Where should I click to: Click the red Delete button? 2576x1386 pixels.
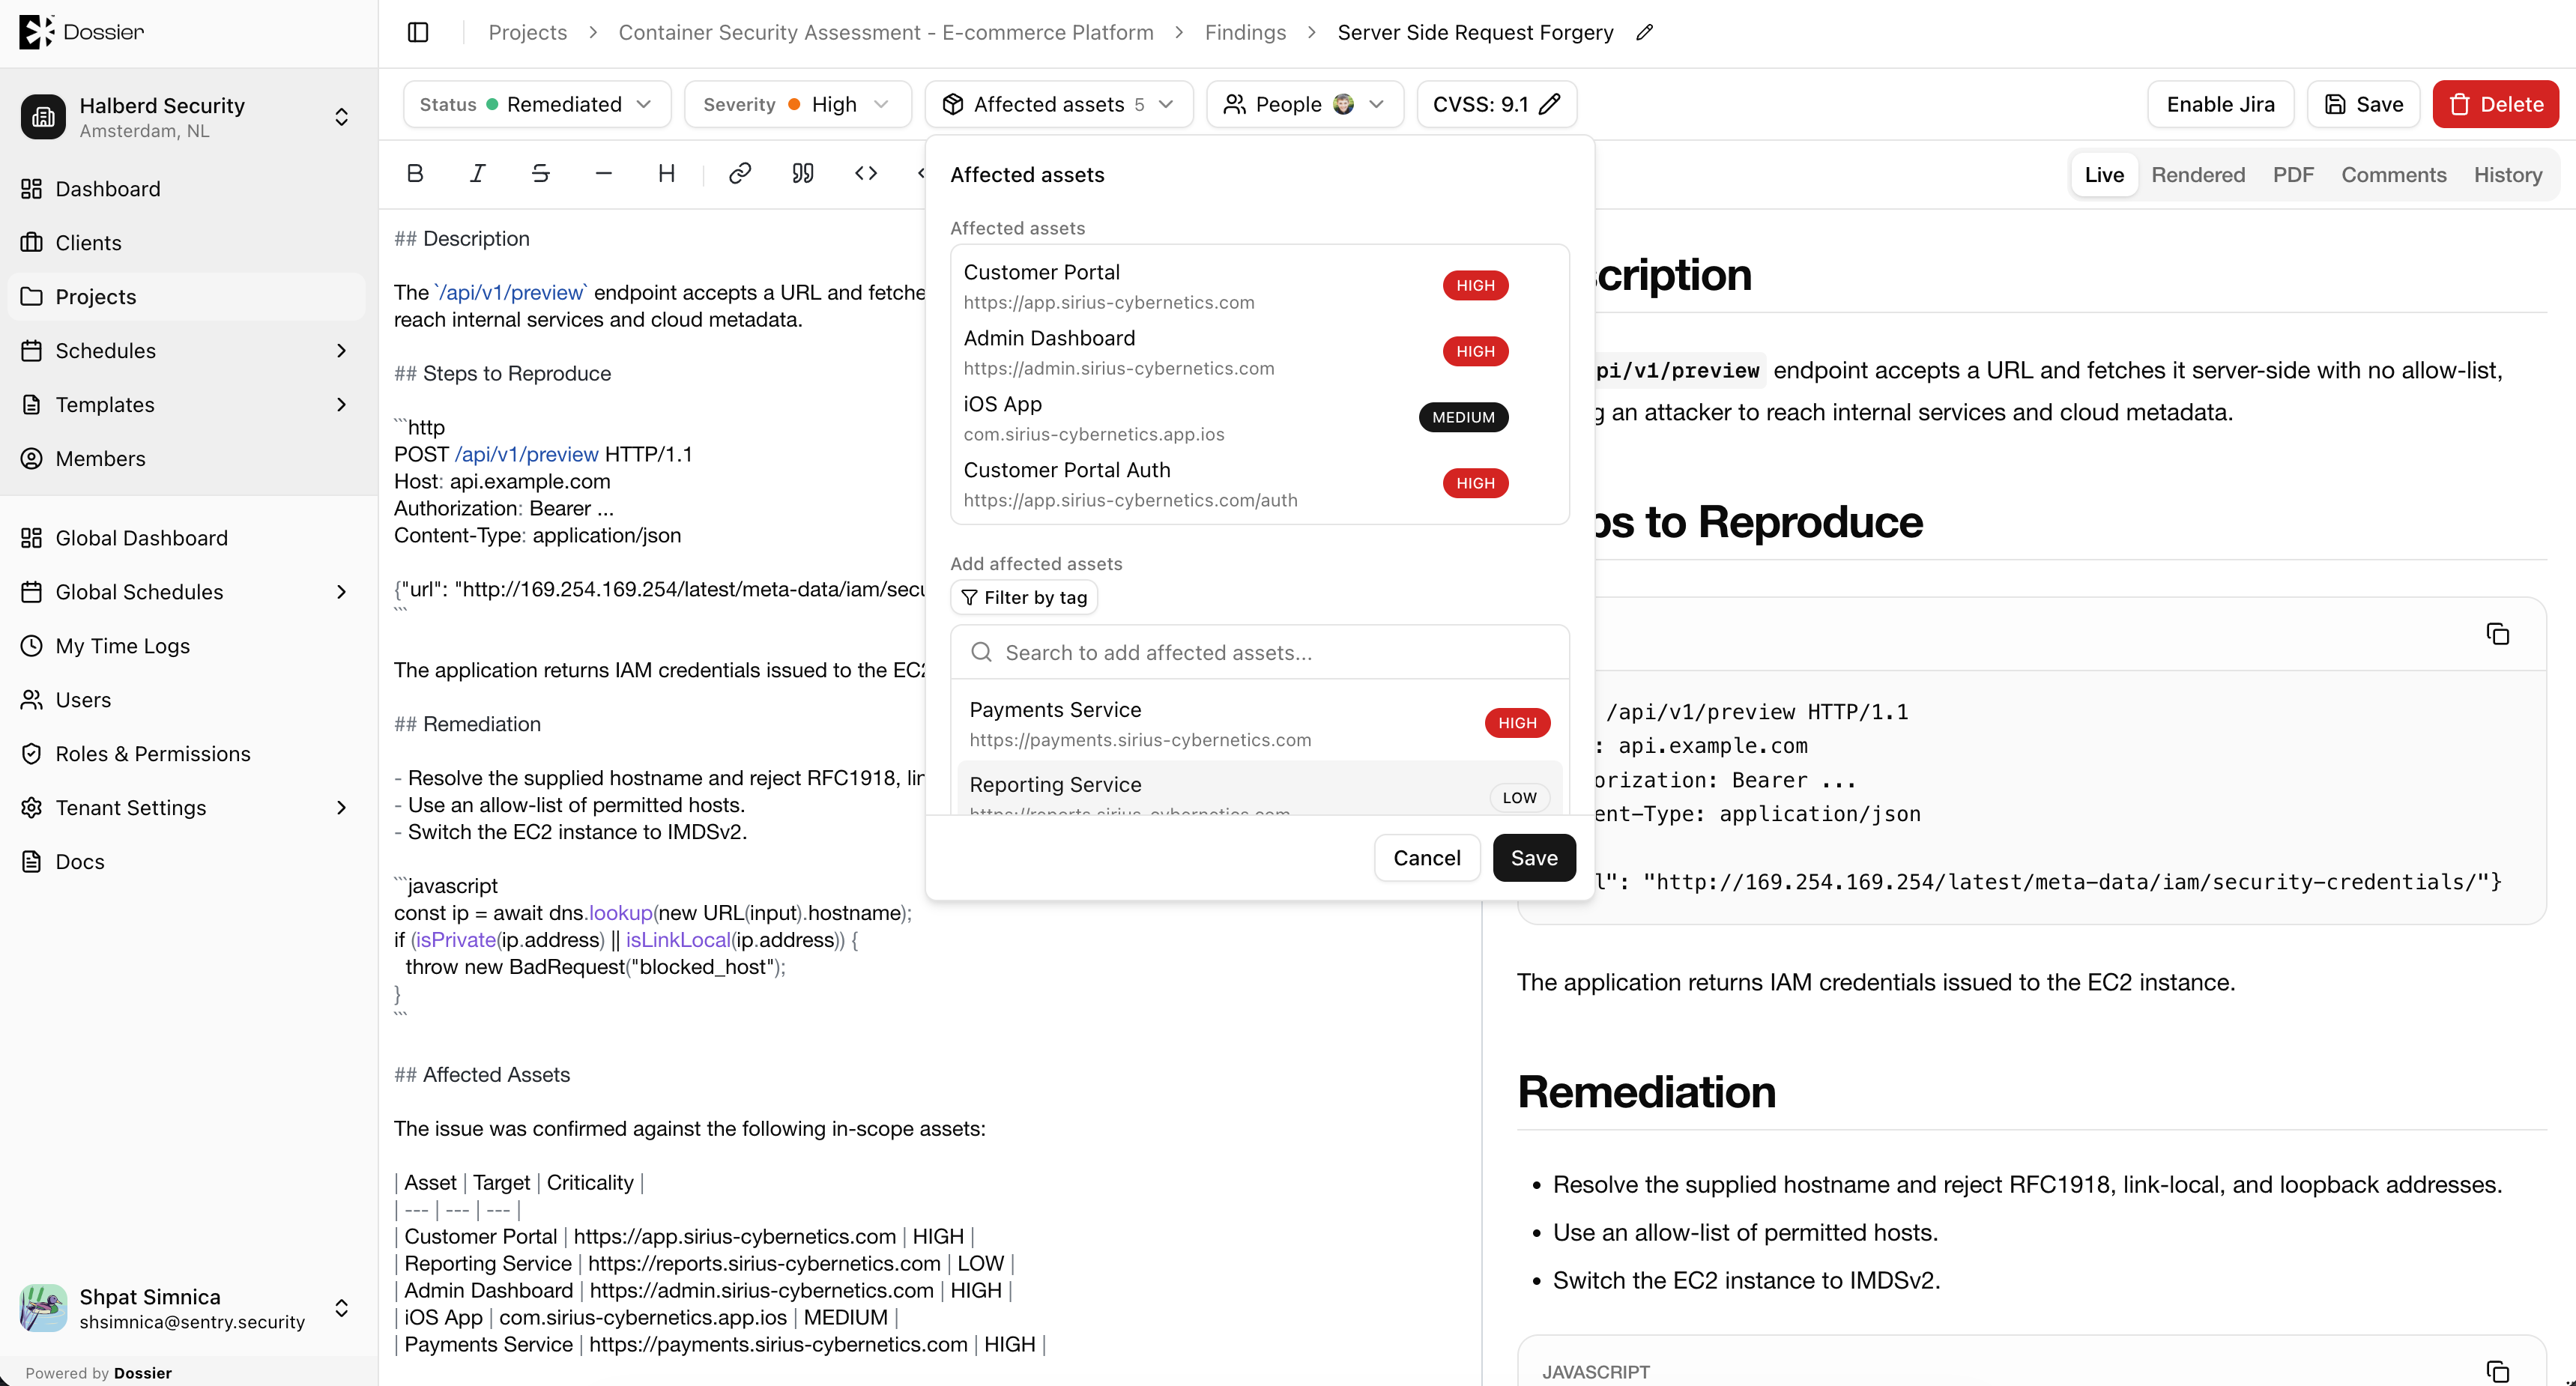click(x=2495, y=104)
